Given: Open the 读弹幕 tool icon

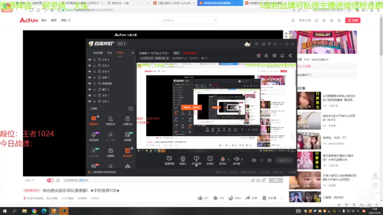Looking at the screenshot, I should (x=127, y=136).
